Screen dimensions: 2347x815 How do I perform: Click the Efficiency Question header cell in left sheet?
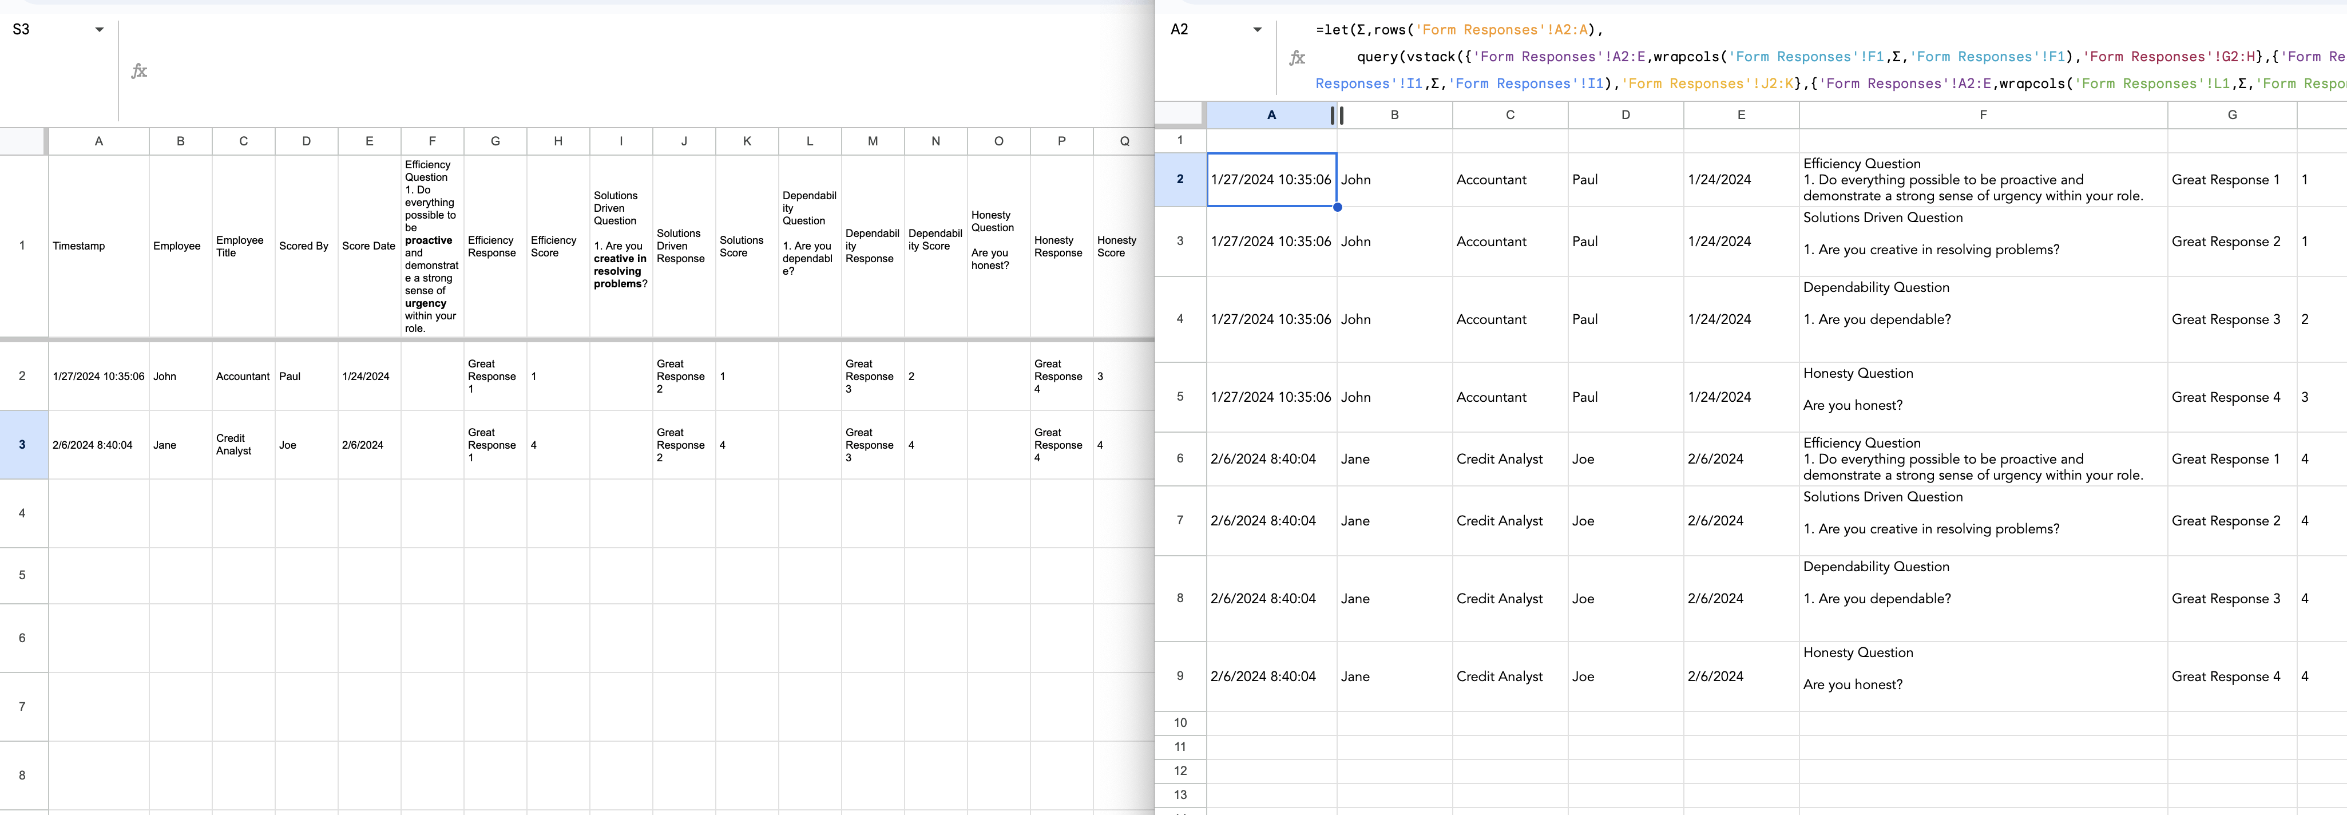(x=432, y=246)
